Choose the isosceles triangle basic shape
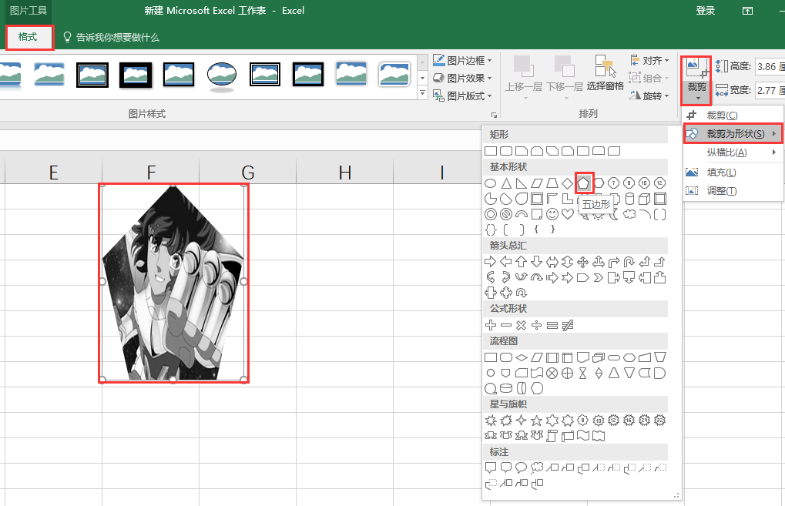Image resolution: width=785 pixels, height=506 pixels. click(506, 183)
